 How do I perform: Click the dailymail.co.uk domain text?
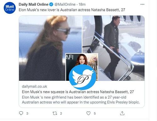pos(35,86)
